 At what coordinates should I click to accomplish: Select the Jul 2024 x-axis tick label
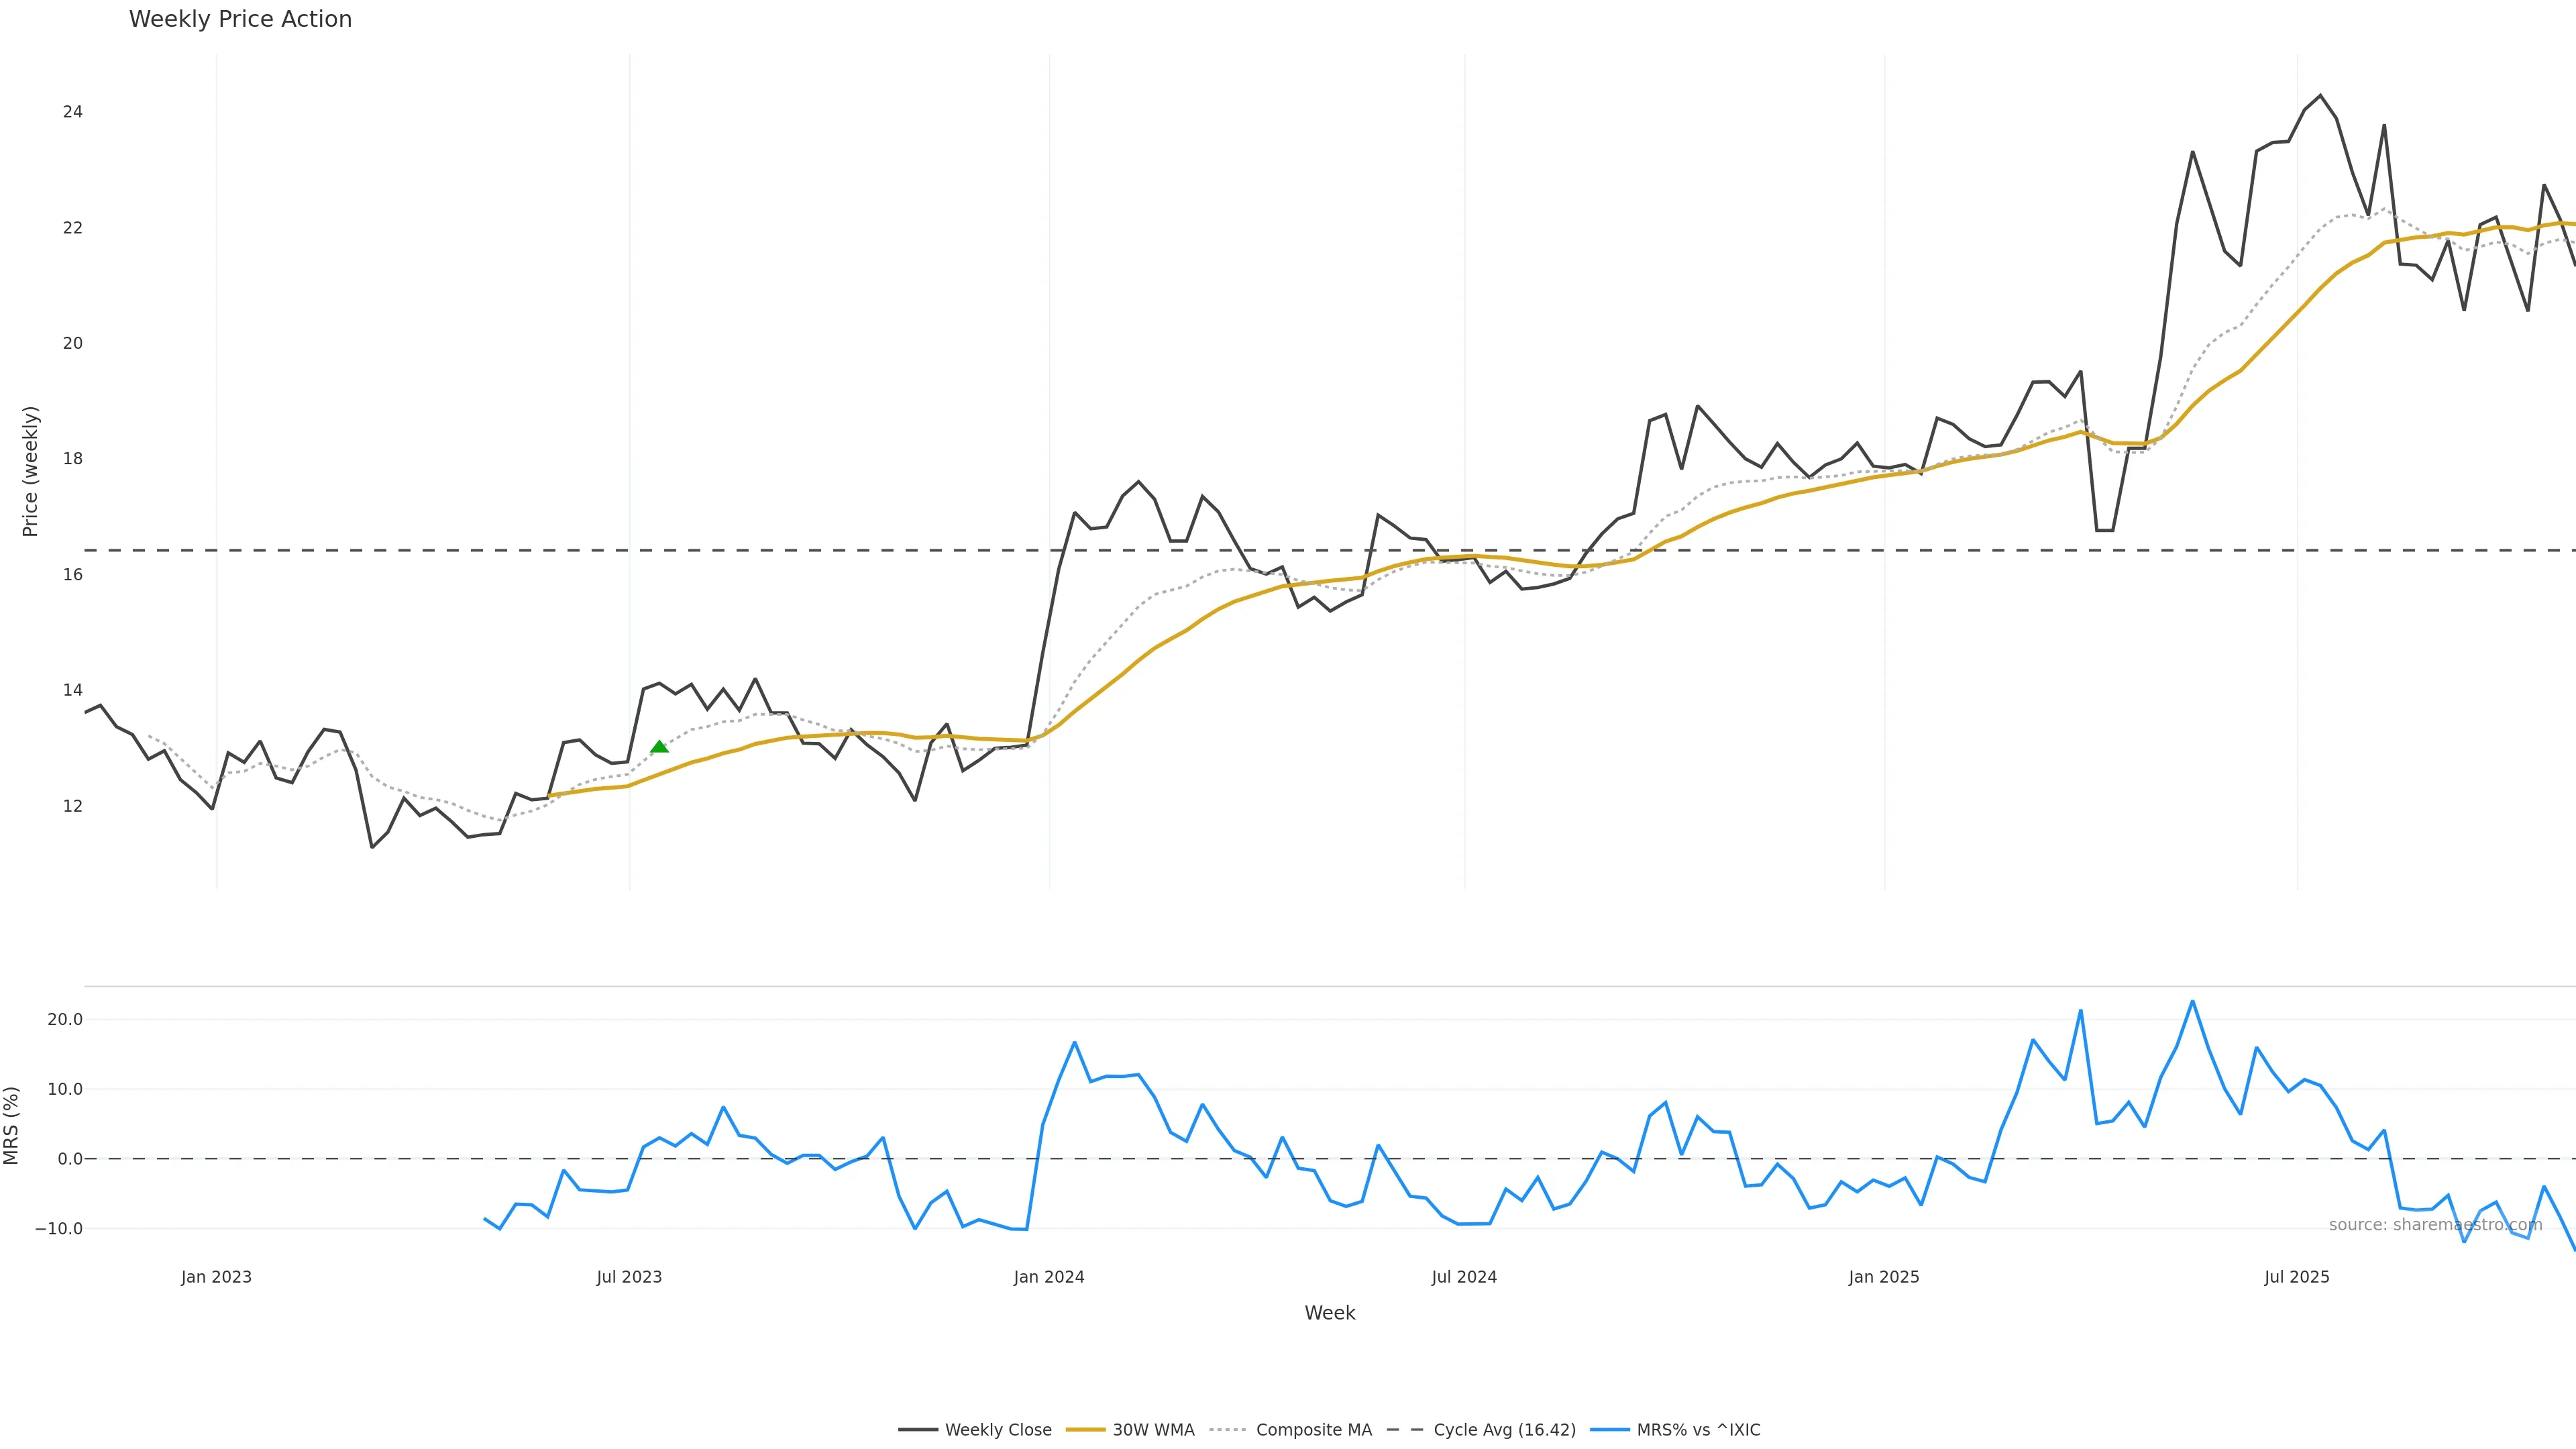[x=1464, y=1277]
